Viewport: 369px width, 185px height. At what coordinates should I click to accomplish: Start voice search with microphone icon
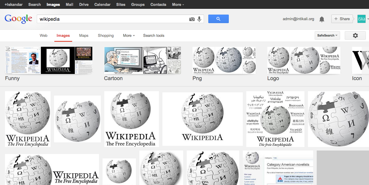[199, 19]
